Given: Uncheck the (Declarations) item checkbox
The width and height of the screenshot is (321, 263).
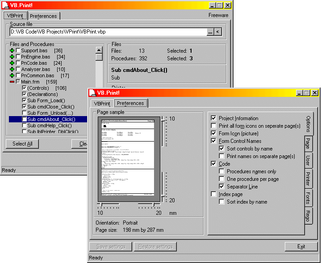Looking at the screenshot, I should [x=24, y=94].
